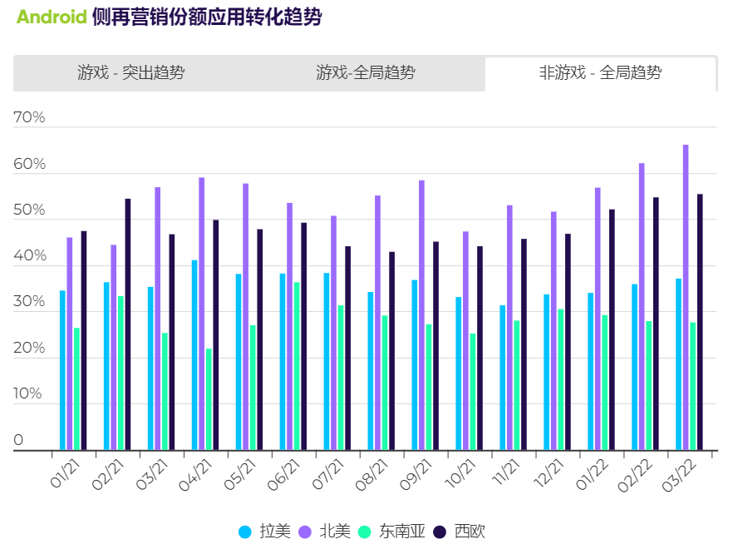
Task: Click the green 东南亚 bar for 06/21
Action: tap(297, 366)
